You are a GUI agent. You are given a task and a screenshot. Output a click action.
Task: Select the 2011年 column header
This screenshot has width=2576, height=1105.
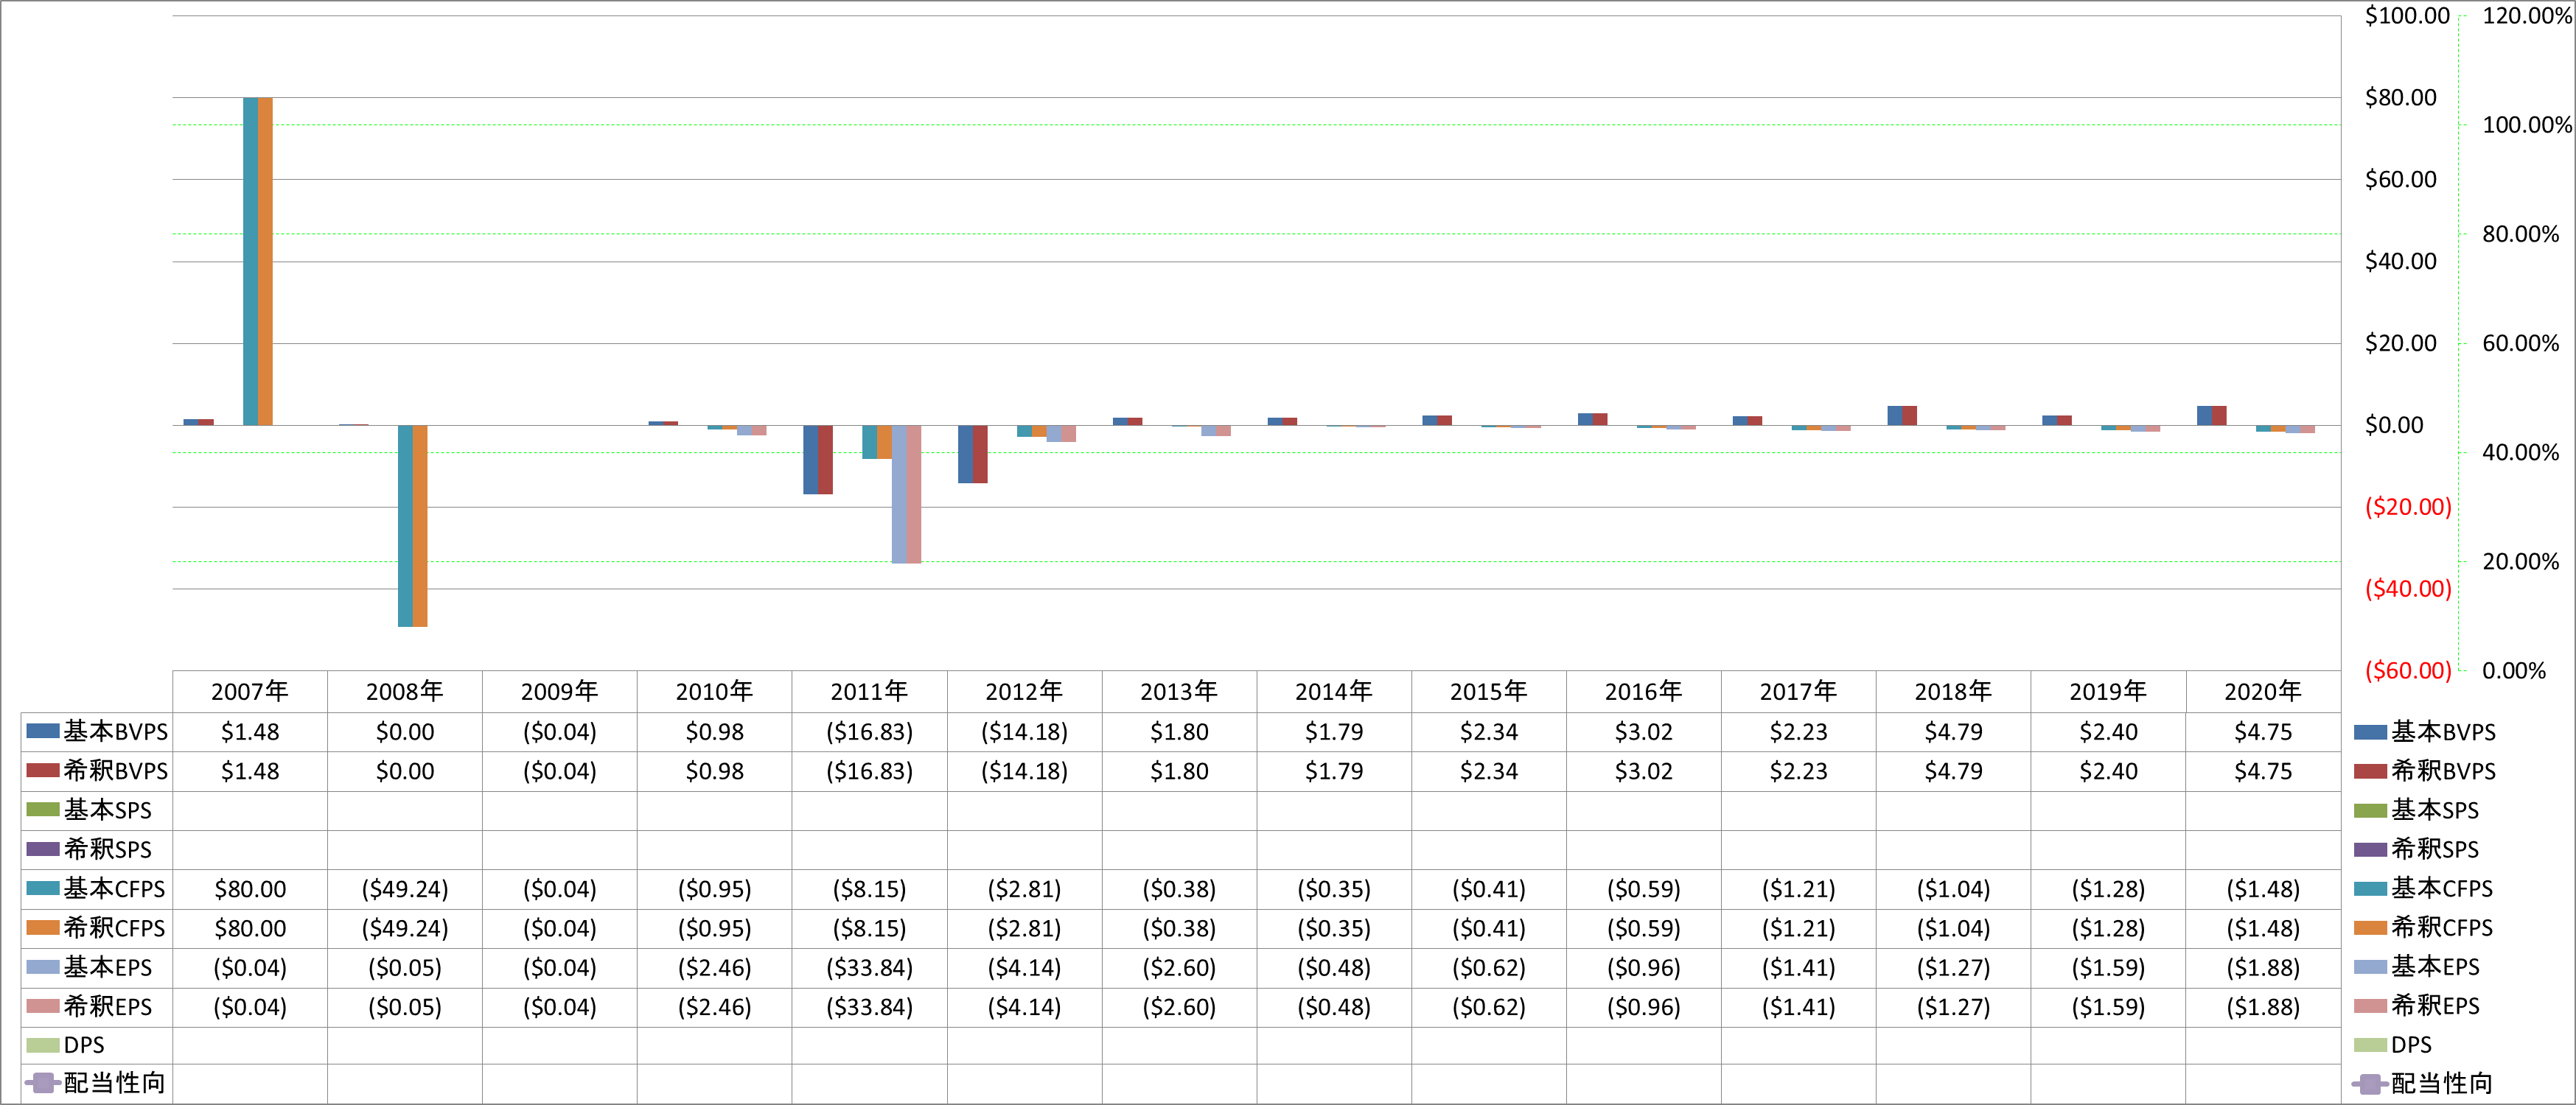(870, 692)
